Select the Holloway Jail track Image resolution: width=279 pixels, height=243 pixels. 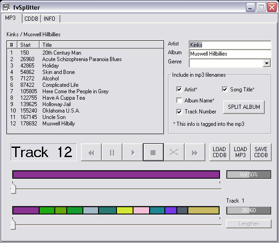coord(85,104)
